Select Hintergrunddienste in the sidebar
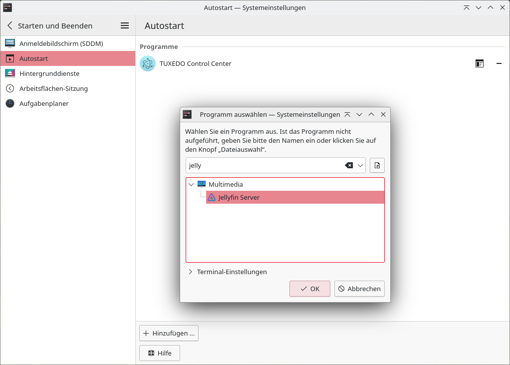 pos(50,73)
